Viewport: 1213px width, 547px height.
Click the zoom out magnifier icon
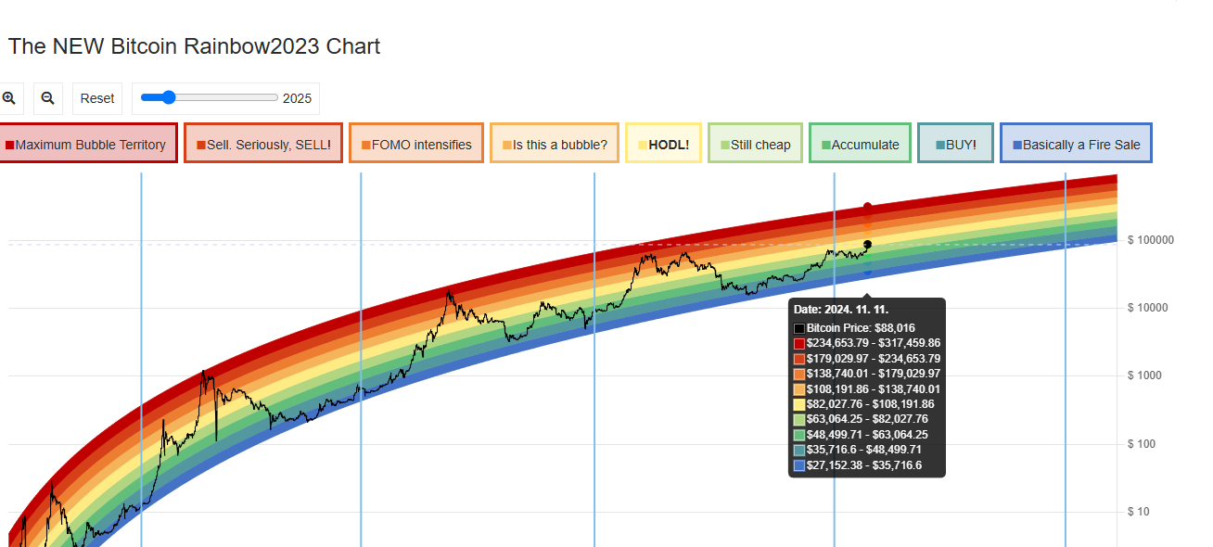point(48,97)
